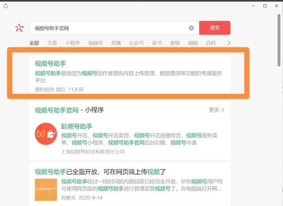Switch to the 文章 tab
The height and width of the screenshot is (206, 283).
click(x=52, y=43)
